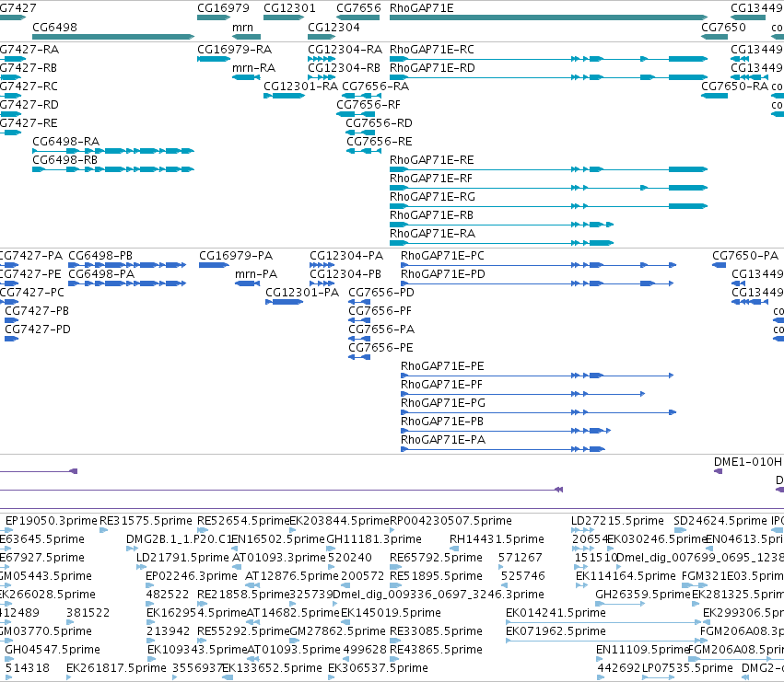Click the CG6498 gene label
This screenshot has height=682, width=784.
[54, 27]
